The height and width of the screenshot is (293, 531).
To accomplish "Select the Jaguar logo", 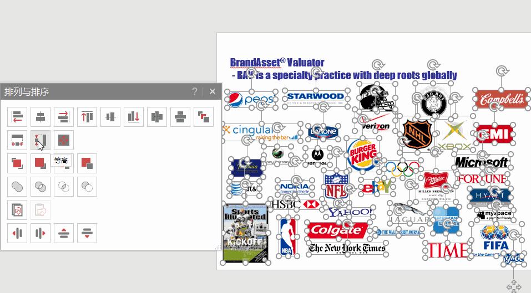I will tap(409, 213).
